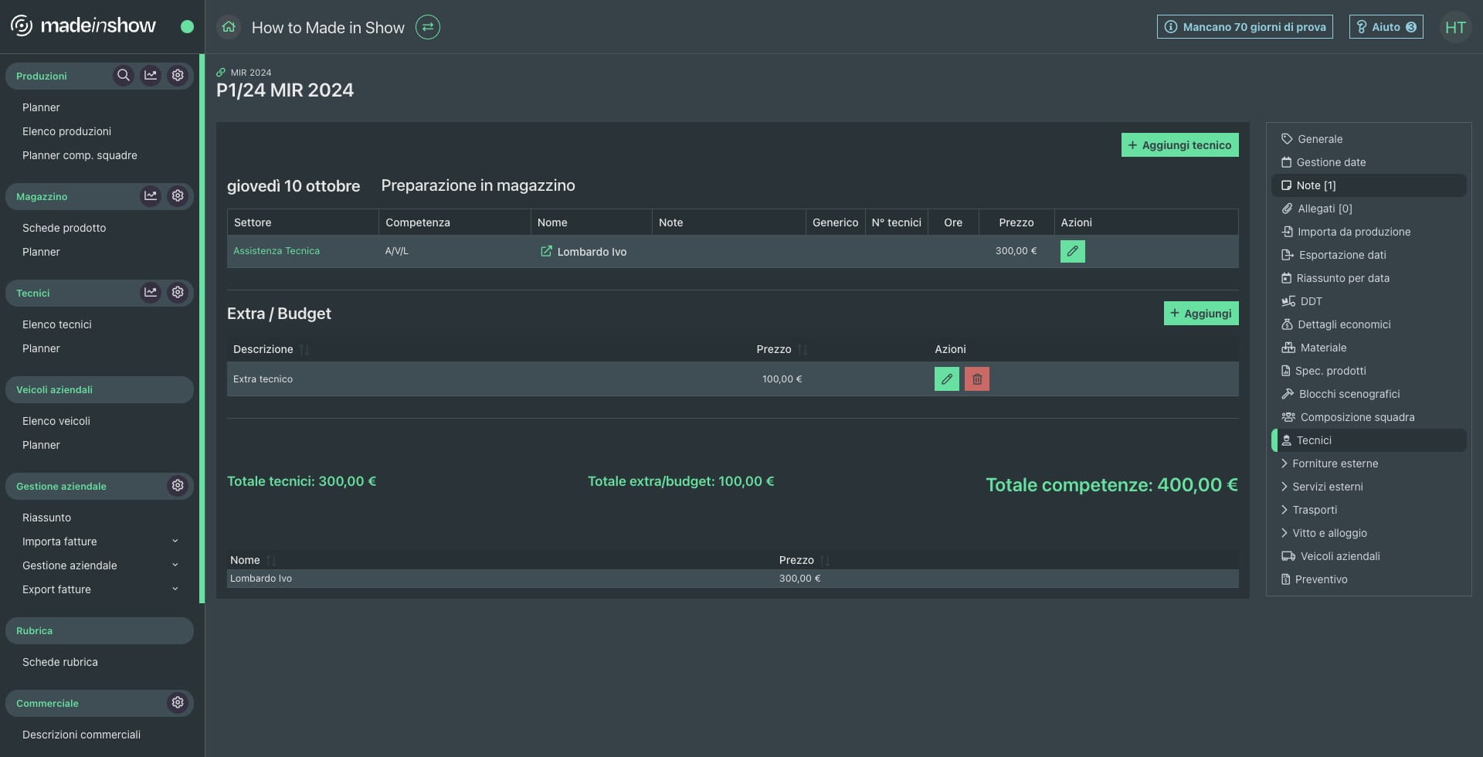The image size is (1483, 757).
Task: Open Note [1] in right panel
Action: point(1369,185)
